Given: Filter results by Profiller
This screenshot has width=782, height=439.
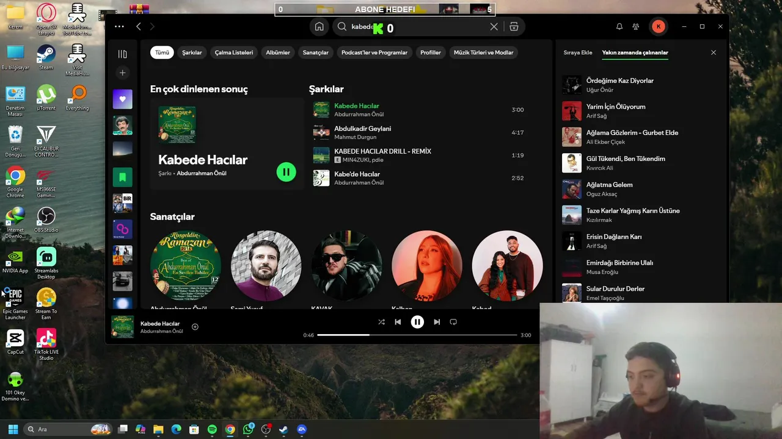Looking at the screenshot, I should 431,52.
